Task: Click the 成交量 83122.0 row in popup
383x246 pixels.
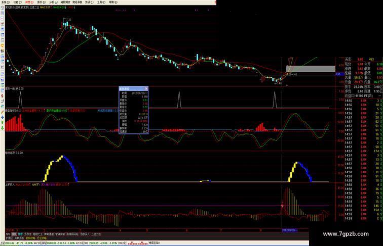Action: 133,114
